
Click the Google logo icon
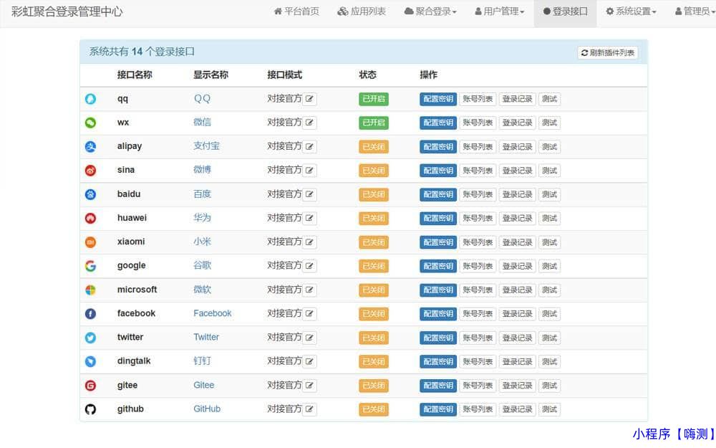90,266
